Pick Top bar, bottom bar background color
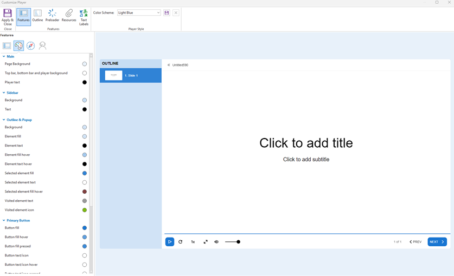The image size is (454, 276). point(85,73)
